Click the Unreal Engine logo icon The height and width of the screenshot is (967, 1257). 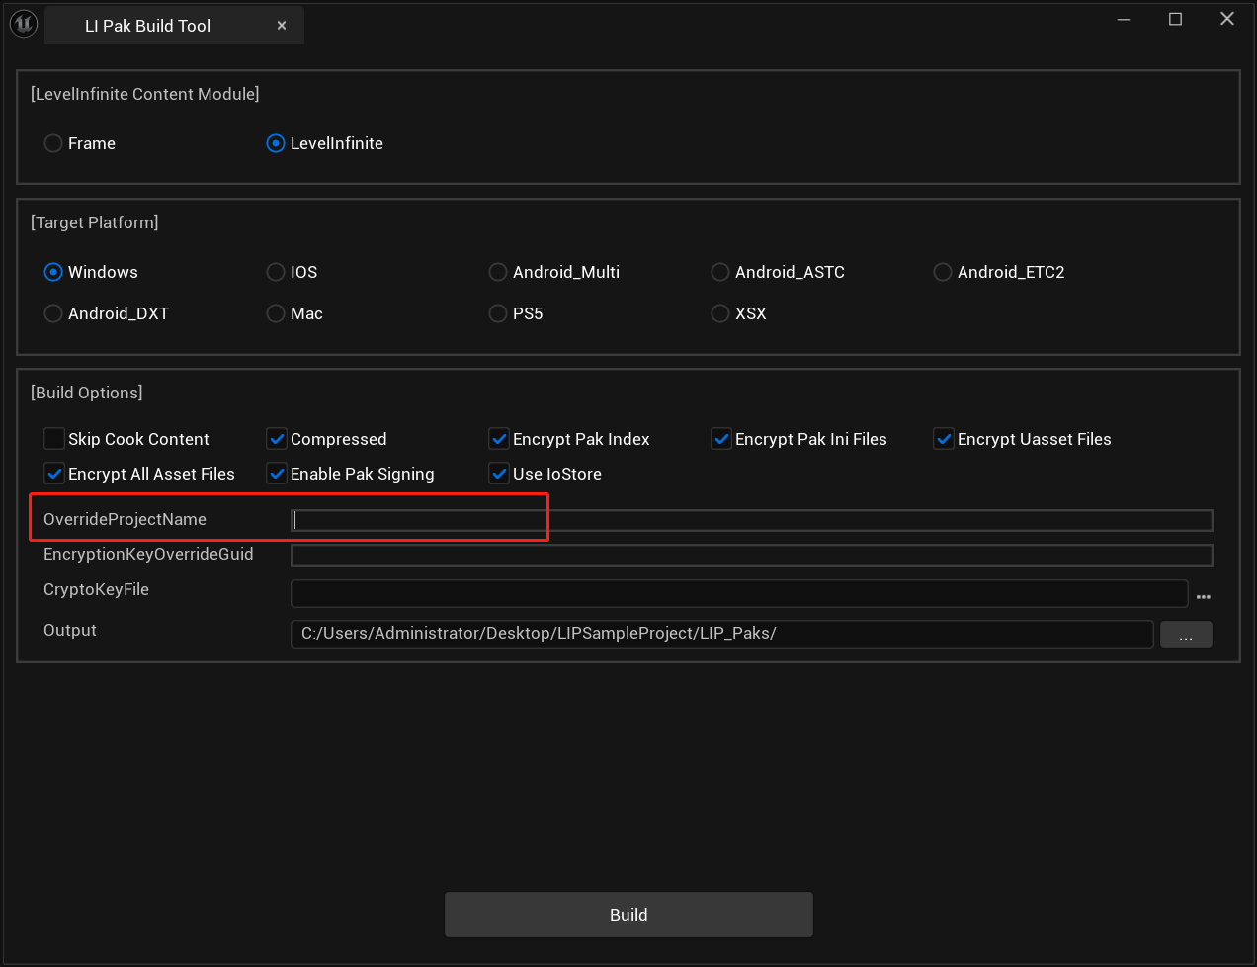click(24, 24)
